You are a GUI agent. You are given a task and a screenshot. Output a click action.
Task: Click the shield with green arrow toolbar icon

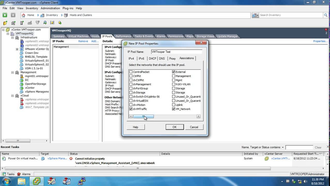click(x=60, y=23)
